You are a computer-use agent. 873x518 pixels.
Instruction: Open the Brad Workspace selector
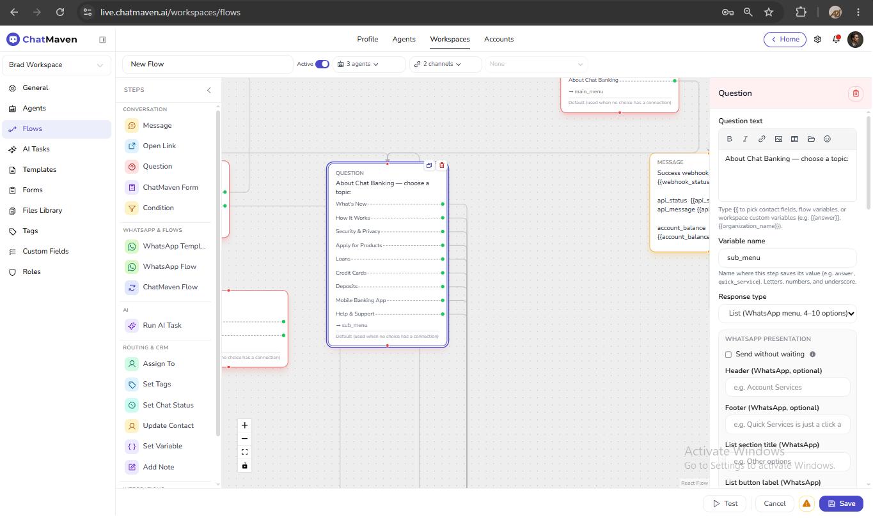56,65
